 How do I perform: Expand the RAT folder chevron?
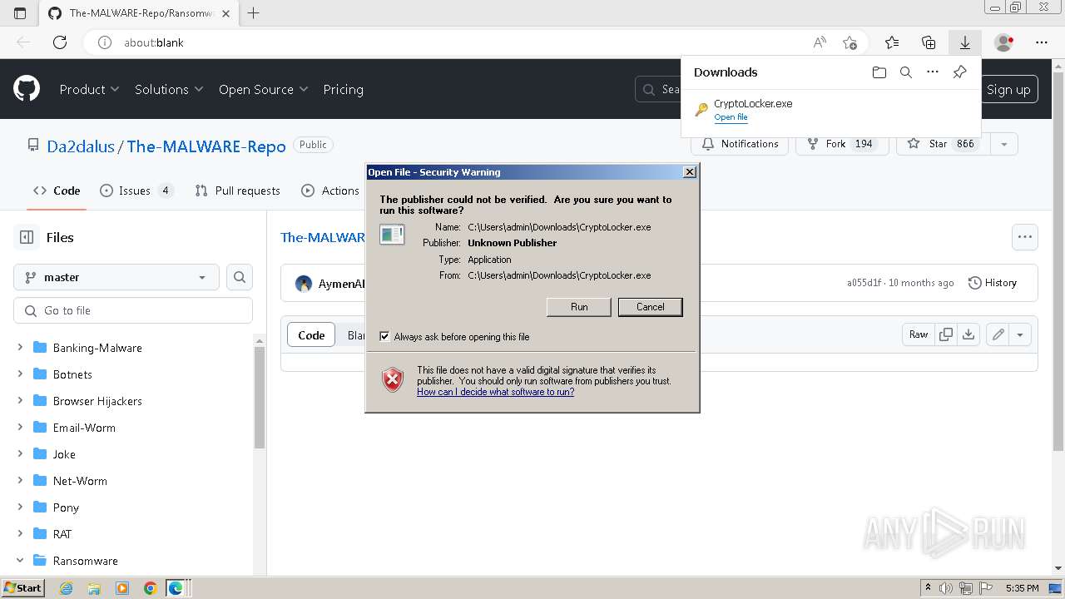point(20,534)
